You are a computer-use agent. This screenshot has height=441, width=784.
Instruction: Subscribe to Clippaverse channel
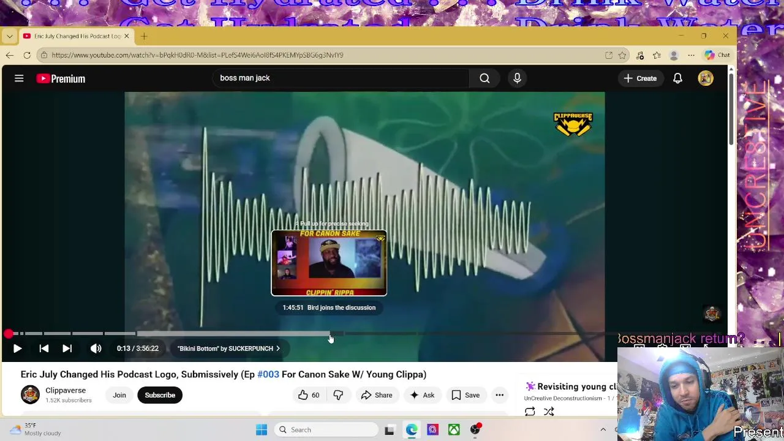(x=160, y=395)
